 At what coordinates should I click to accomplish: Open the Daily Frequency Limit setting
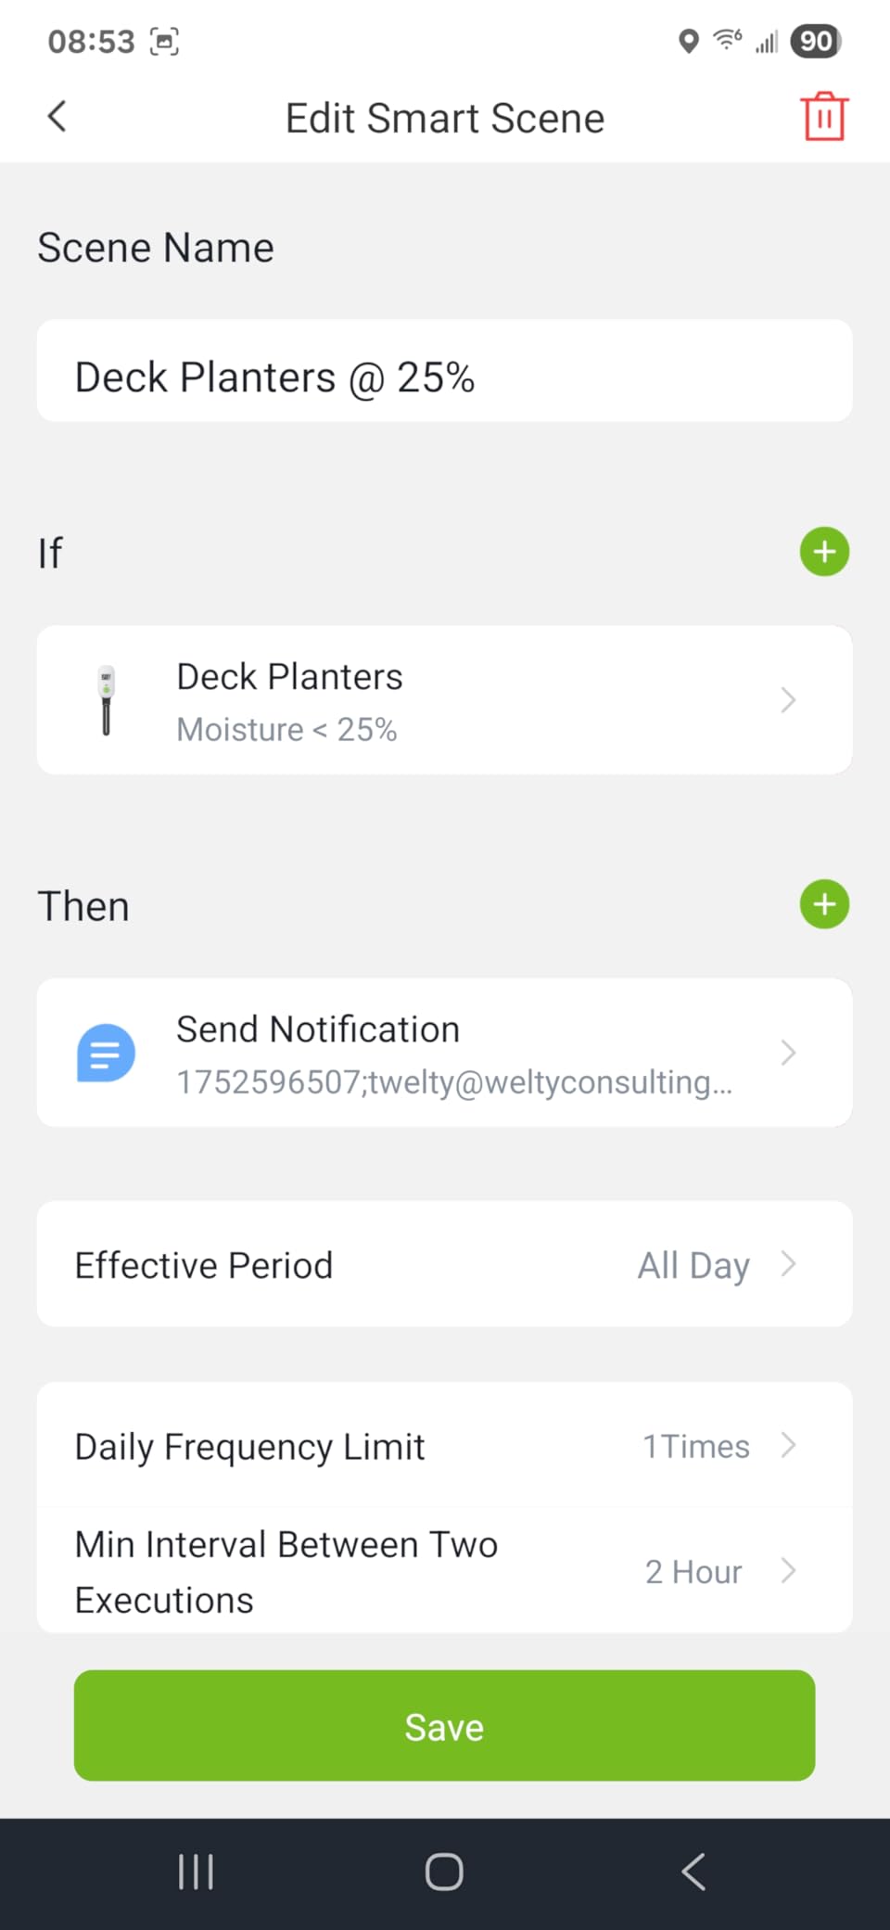click(443, 1447)
